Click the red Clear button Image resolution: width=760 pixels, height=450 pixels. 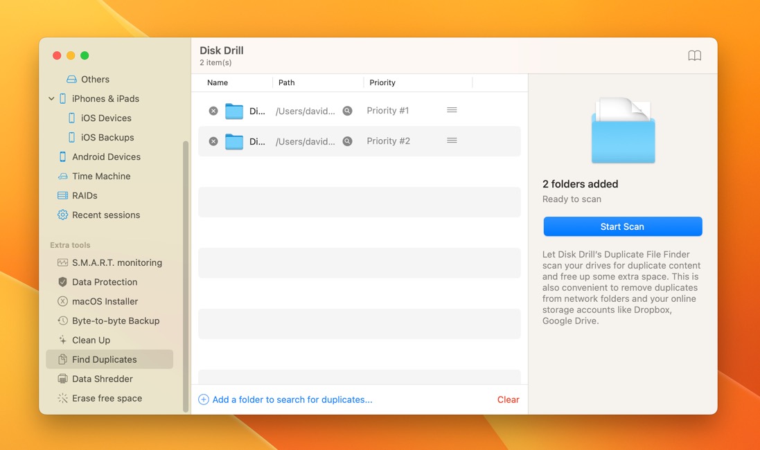coord(508,399)
